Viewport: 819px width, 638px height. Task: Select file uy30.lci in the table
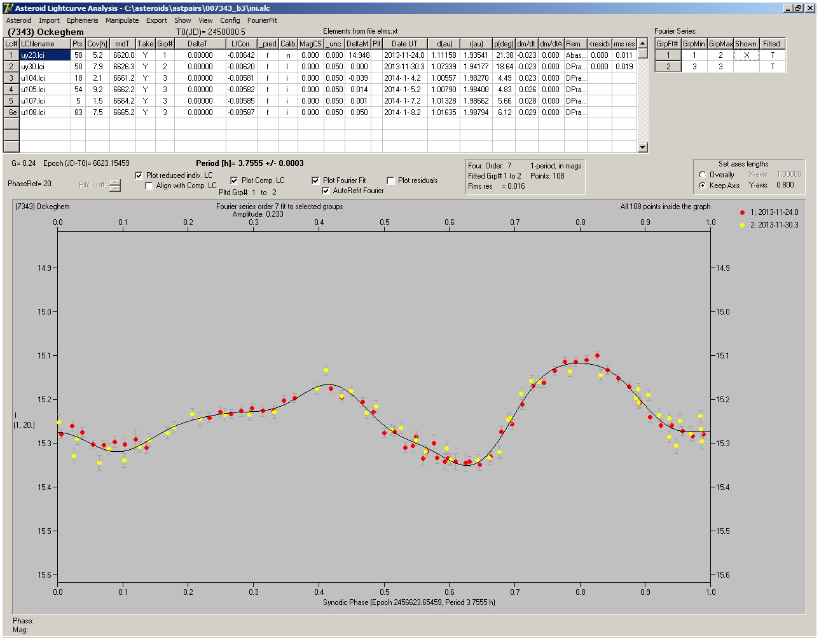pos(45,66)
